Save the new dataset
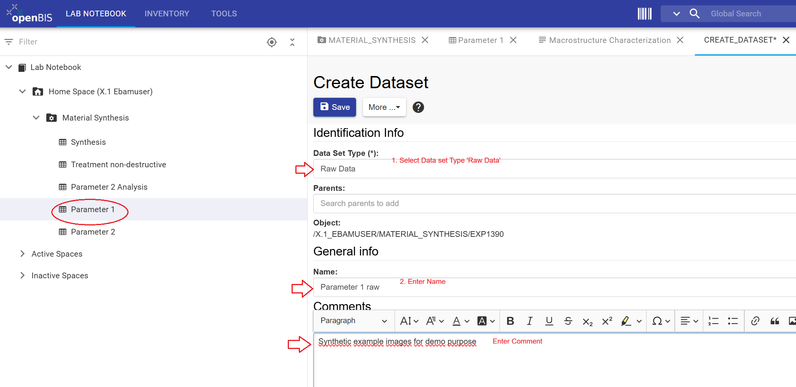796x387 pixels. tap(335, 107)
